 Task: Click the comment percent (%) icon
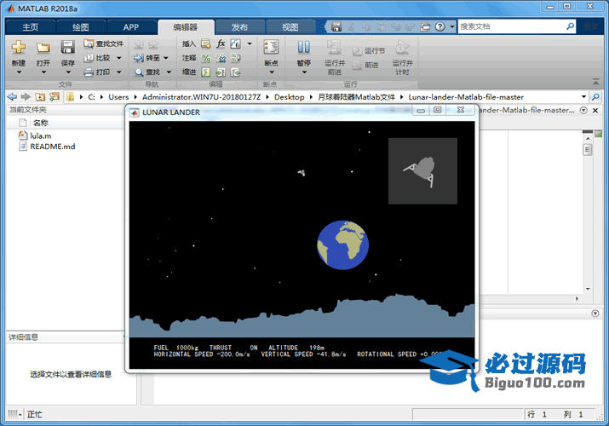pos(206,58)
